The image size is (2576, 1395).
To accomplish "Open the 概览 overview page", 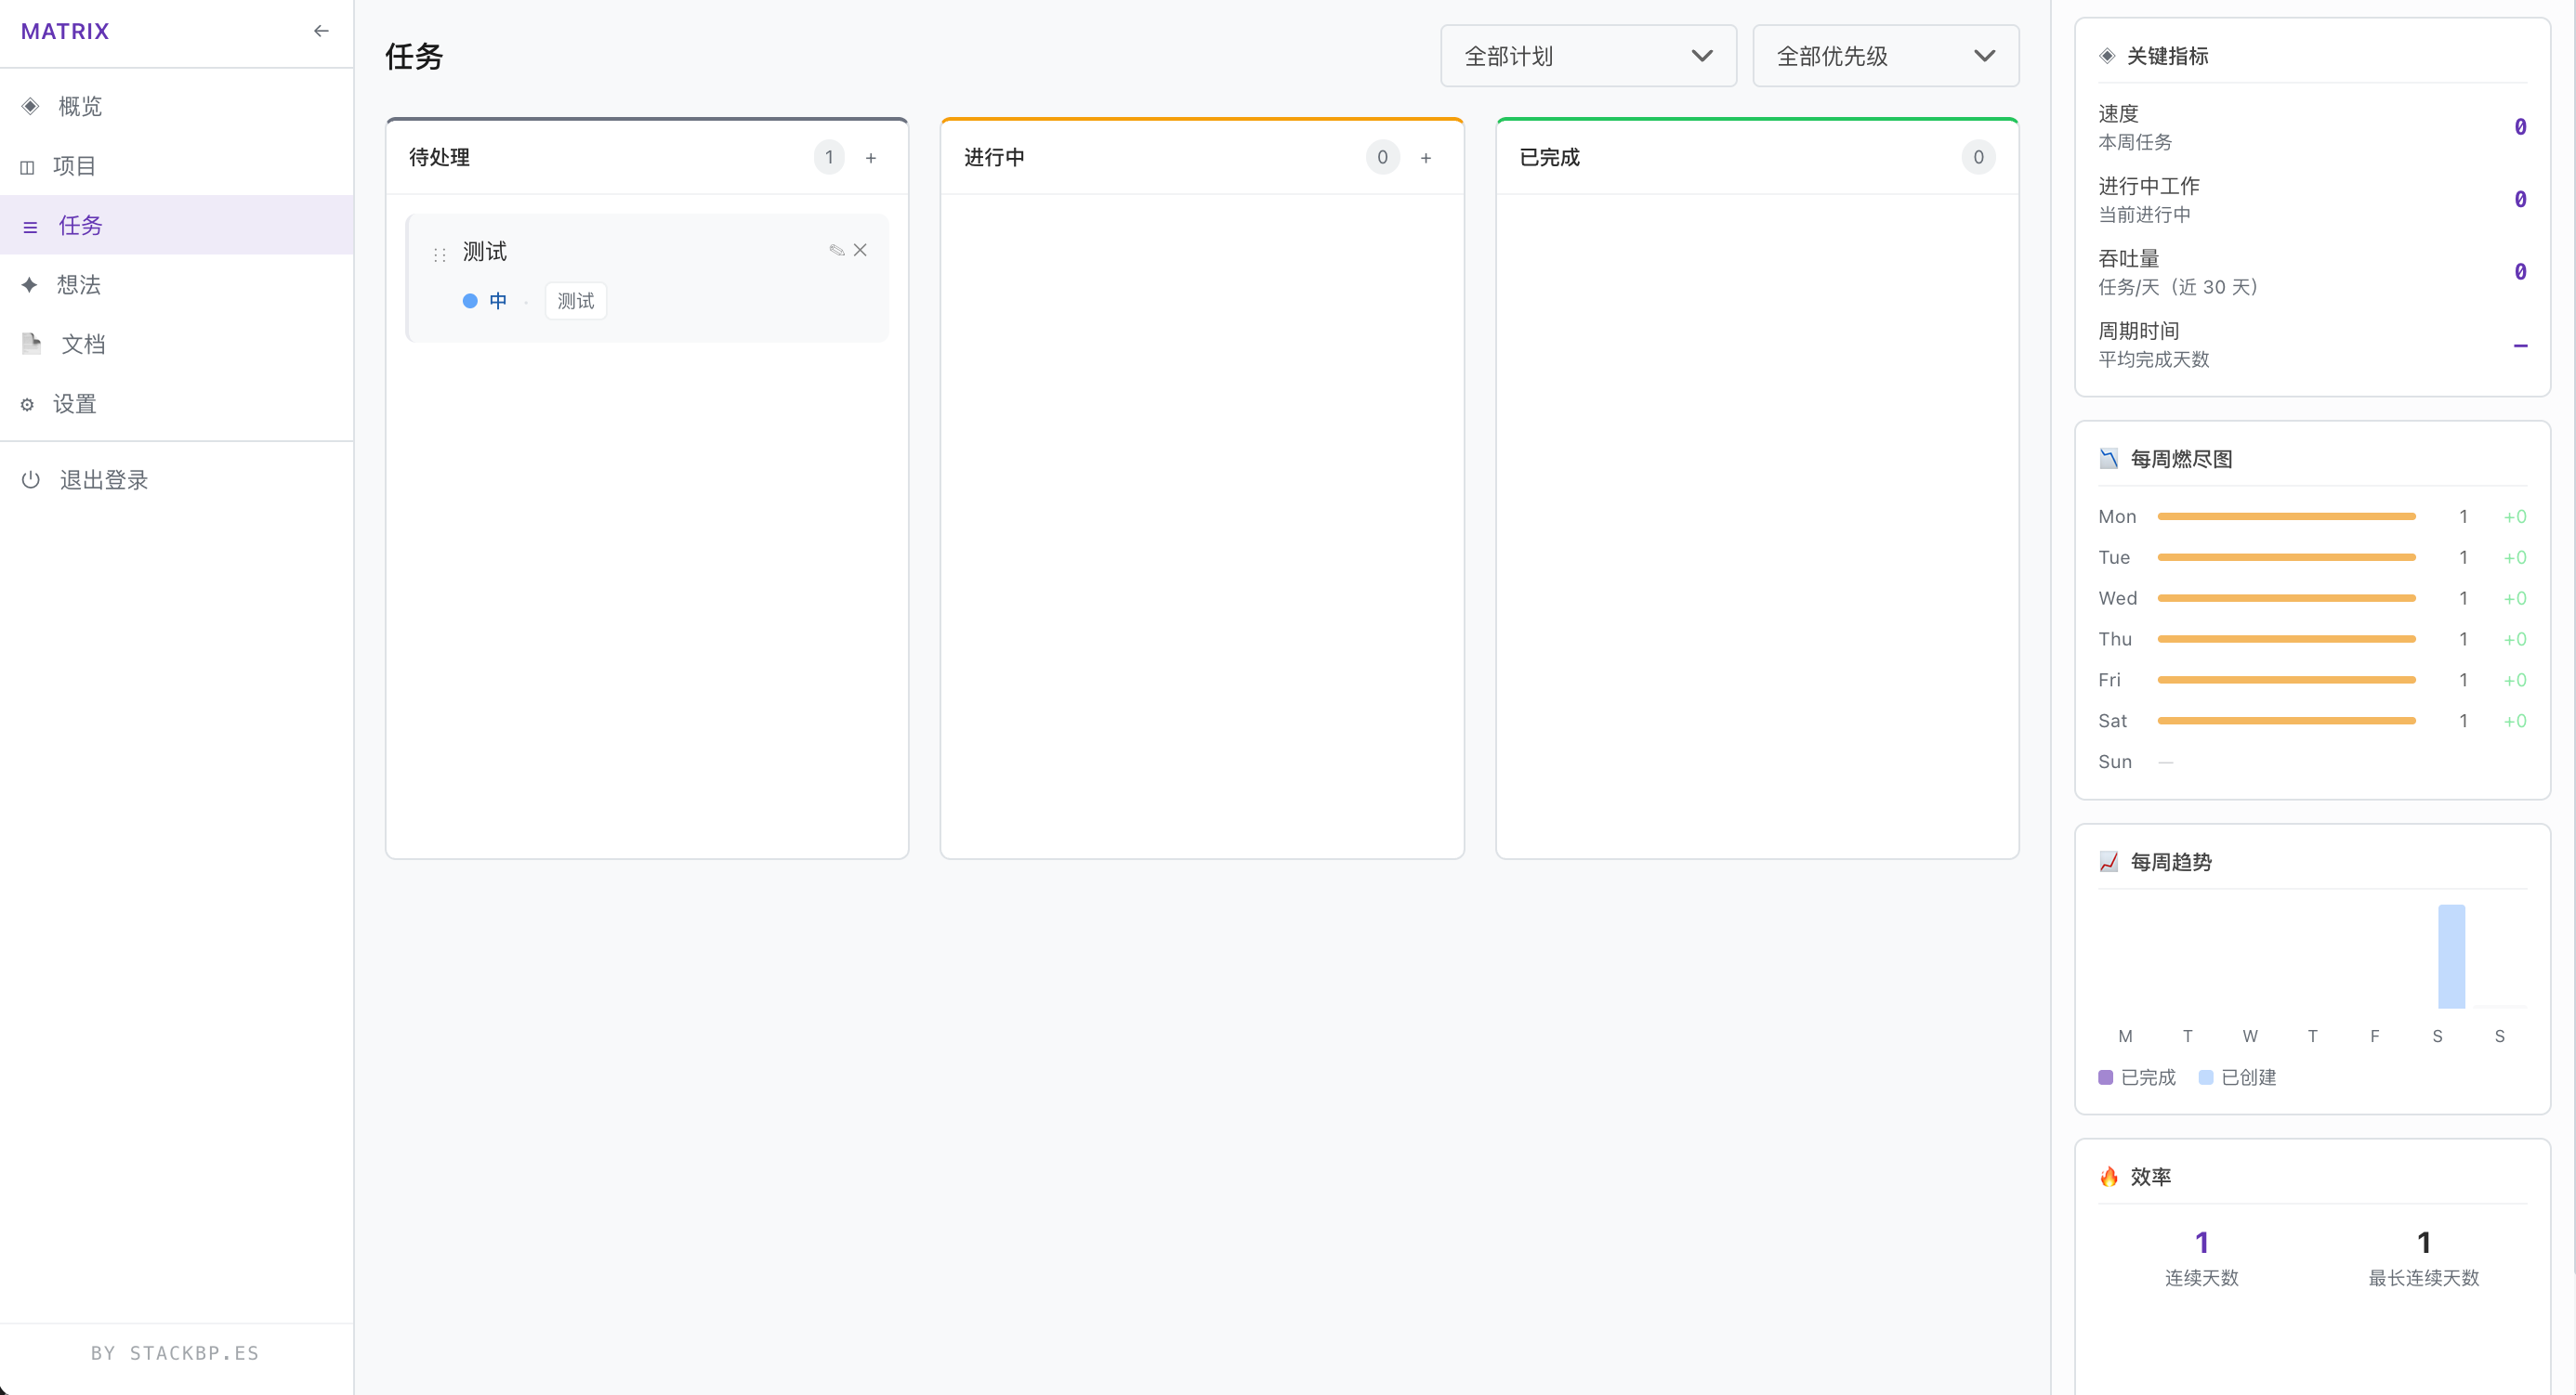I will 177,106.
